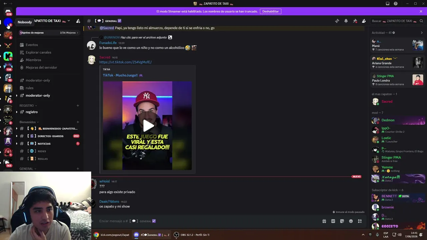This screenshot has width=427, height=240.
Task: Select the Nobody server icon
Action: [8, 23]
